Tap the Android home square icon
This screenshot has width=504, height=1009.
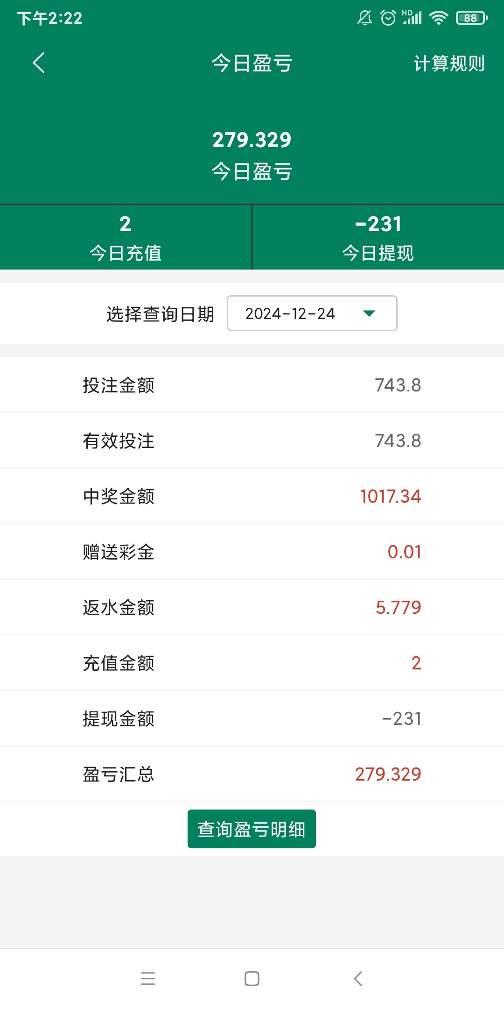coord(252,978)
